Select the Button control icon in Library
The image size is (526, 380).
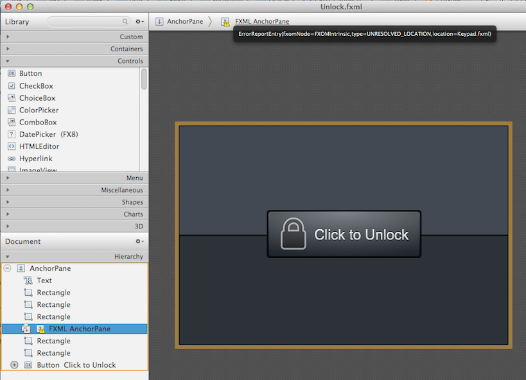(x=12, y=74)
